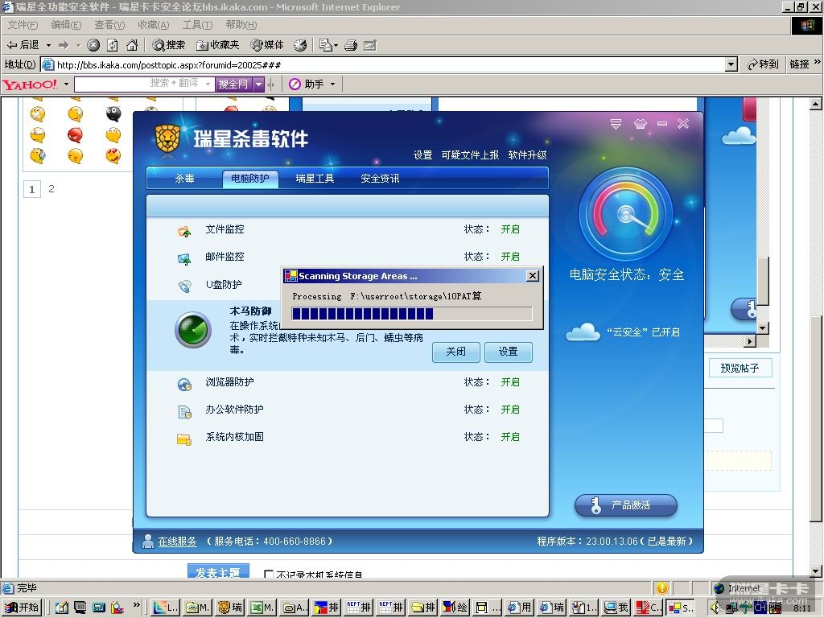This screenshot has width=824, height=618.
Task: Click the security status gauge dial
Action: pyautogui.click(x=625, y=214)
